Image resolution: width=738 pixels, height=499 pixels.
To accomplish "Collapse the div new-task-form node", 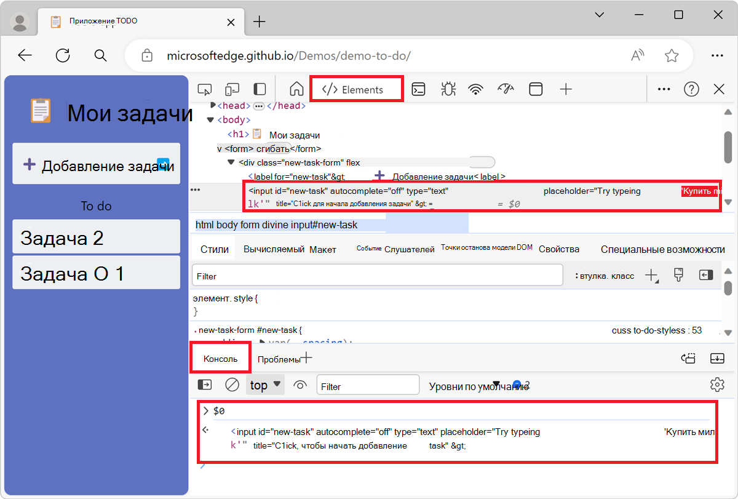I will pos(231,162).
